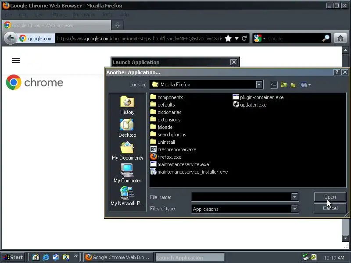This screenshot has width=351, height=263.
Task: Click the Outlook Express quick launch icon
Action: click(x=56, y=257)
